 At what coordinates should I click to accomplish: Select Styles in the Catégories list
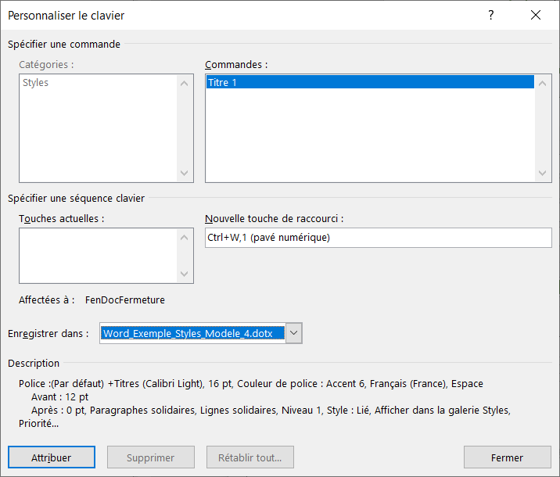(x=36, y=83)
